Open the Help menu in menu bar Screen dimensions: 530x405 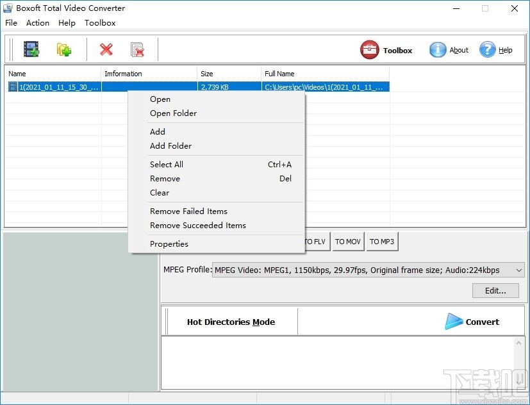(67, 23)
